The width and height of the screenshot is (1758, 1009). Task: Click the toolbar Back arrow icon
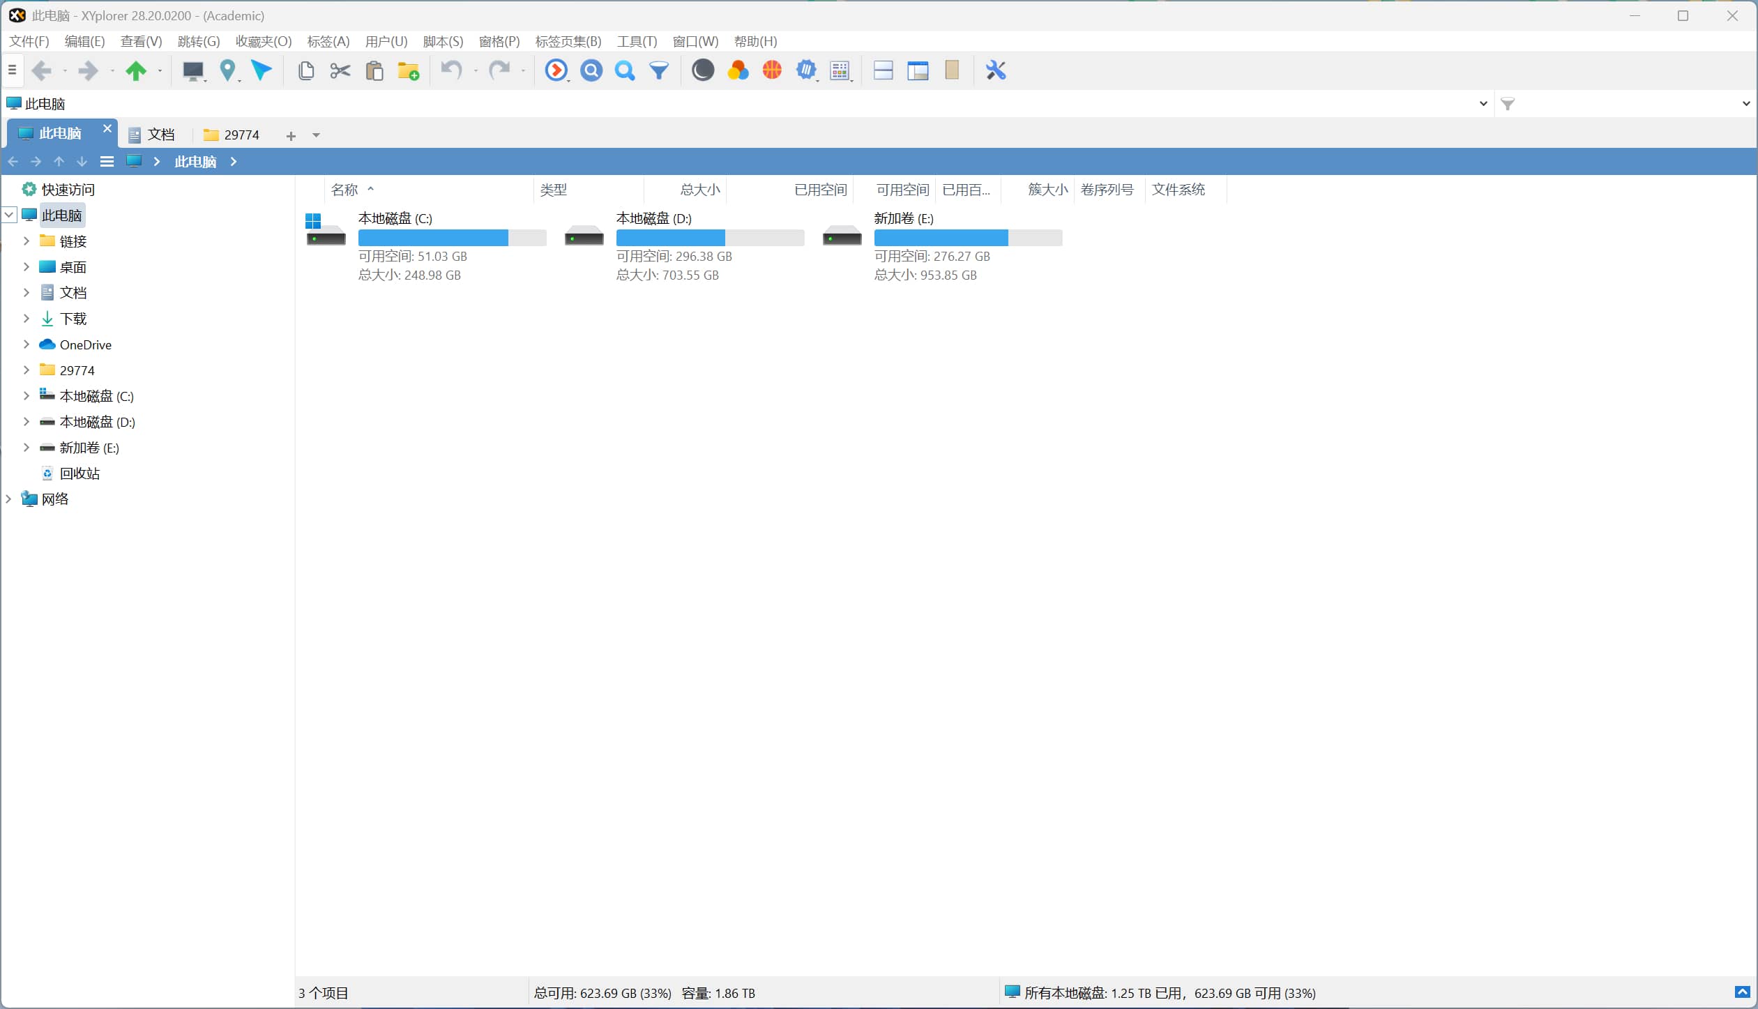tap(42, 70)
